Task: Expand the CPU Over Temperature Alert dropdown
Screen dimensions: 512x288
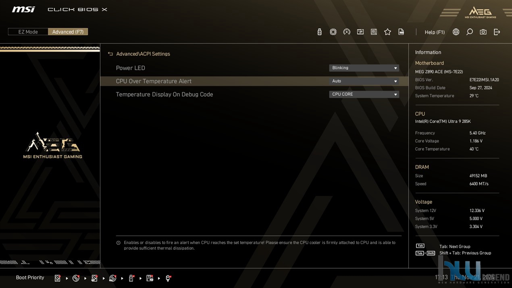Action: pyautogui.click(x=364, y=81)
